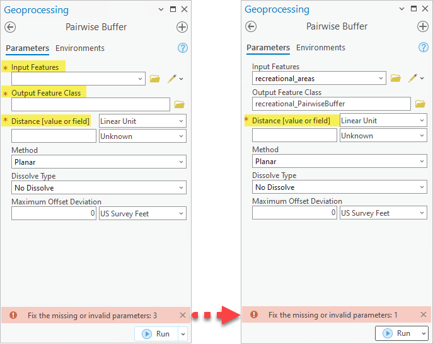Browse folder for recreational_PairwiseBuffer output

click(420, 104)
